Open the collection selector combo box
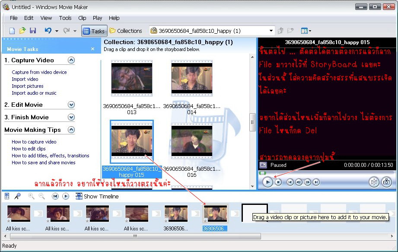This screenshot has width=398, height=252. point(212,31)
